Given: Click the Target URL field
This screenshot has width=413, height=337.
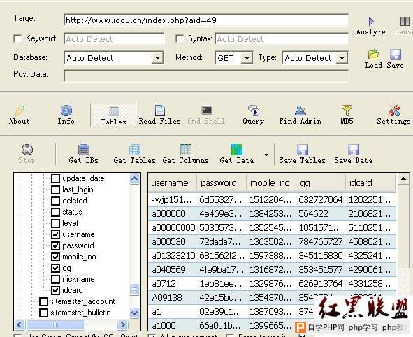Looking at the screenshot, I should tap(206, 20).
